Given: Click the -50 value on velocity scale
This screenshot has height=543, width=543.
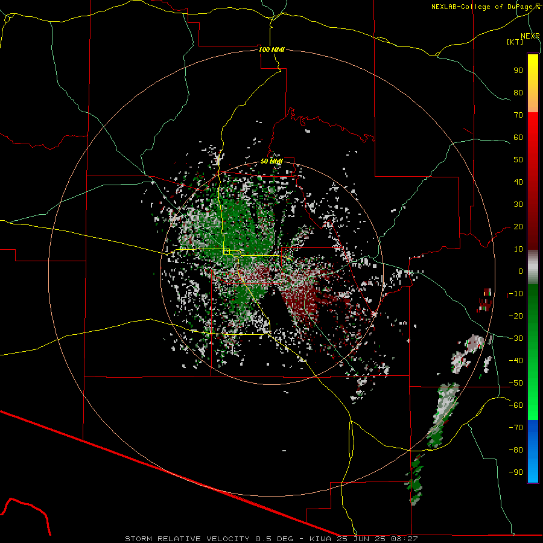Looking at the screenshot, I should click(x=516, y=383).
